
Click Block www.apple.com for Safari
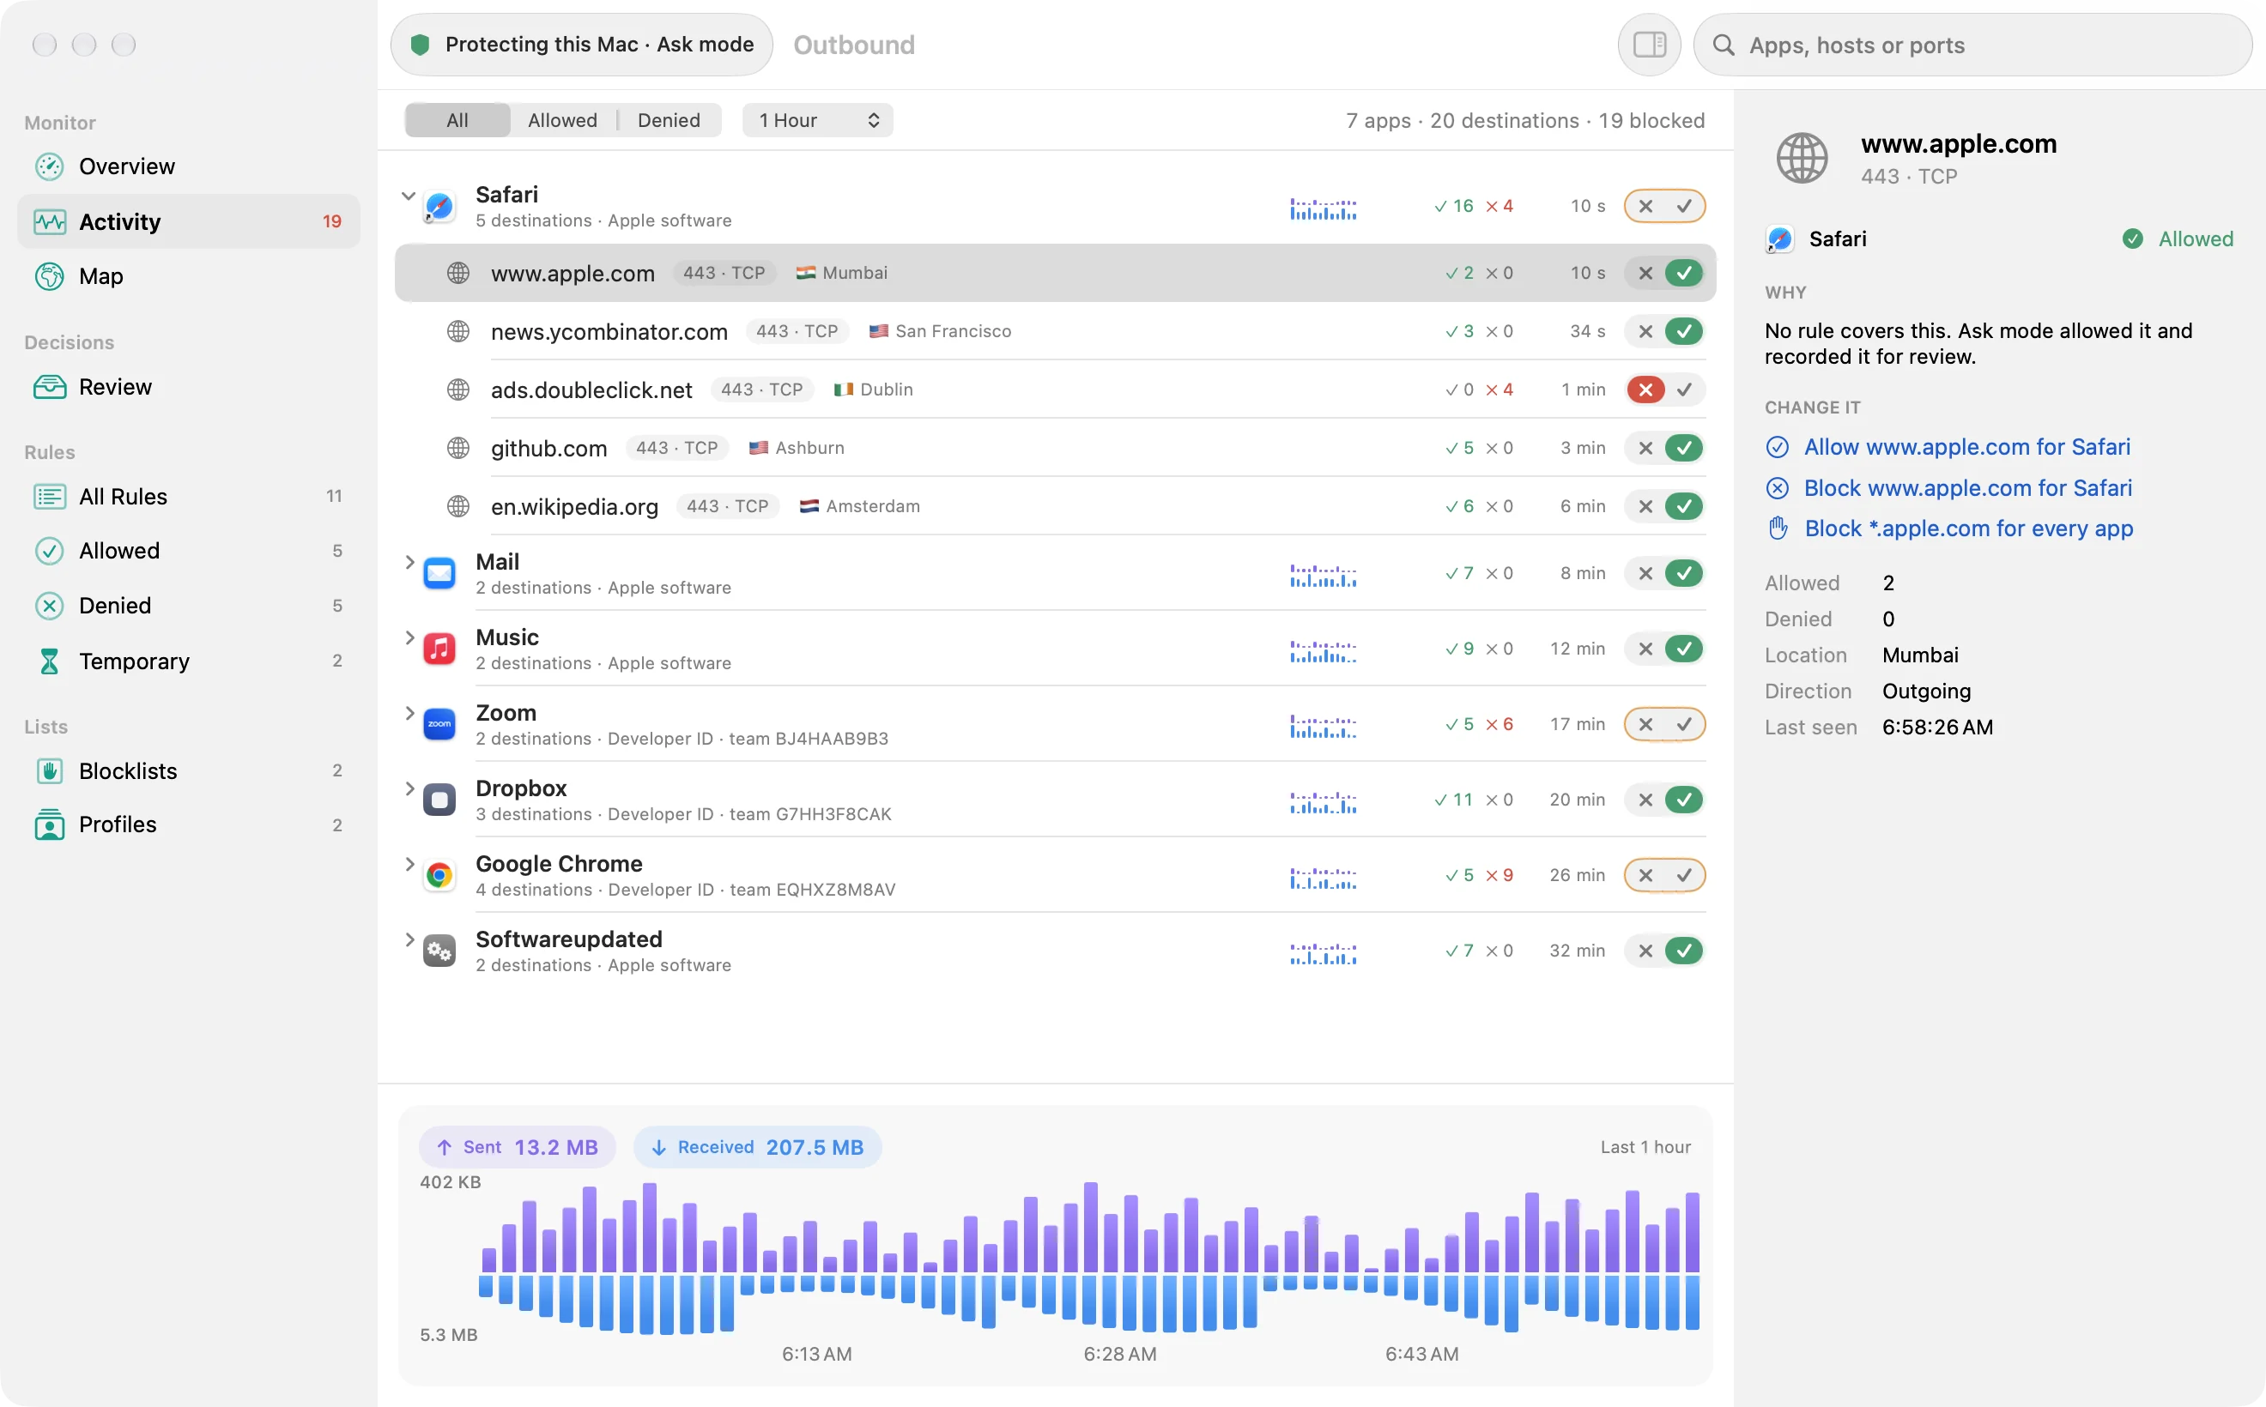[x=1948, y=487]
